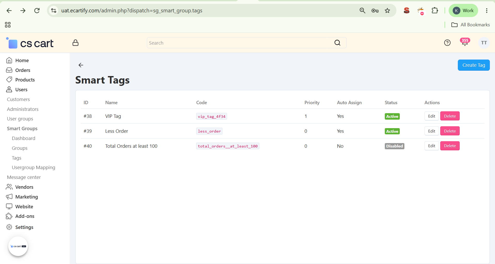Click the #38 ID cell
This screenshot has width=495, height=264.
(88, 116)
